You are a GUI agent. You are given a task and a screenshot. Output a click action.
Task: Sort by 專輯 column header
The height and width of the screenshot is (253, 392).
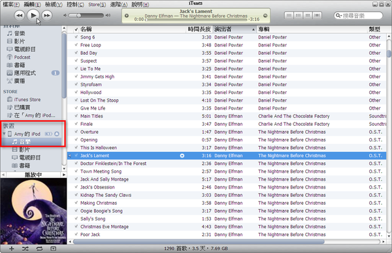click(x=312, y=29)
